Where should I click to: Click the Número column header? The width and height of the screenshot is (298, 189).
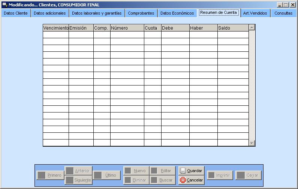tap(127, 28)
